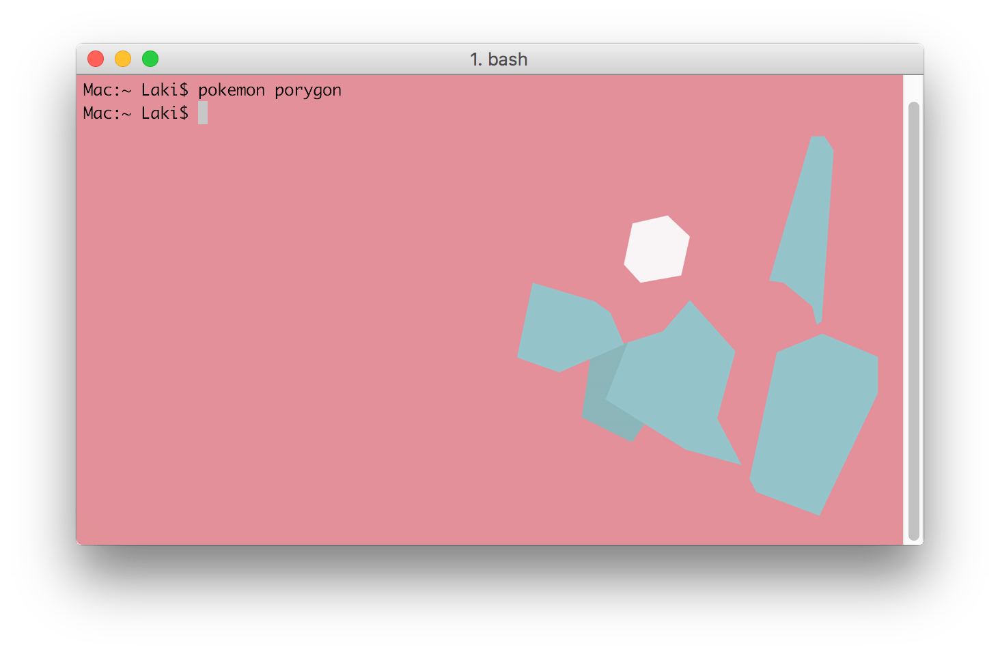Click the vertical scrollbar thumb
The width and height of the screenshot is (1000, 654).
[x=914, y=321]
